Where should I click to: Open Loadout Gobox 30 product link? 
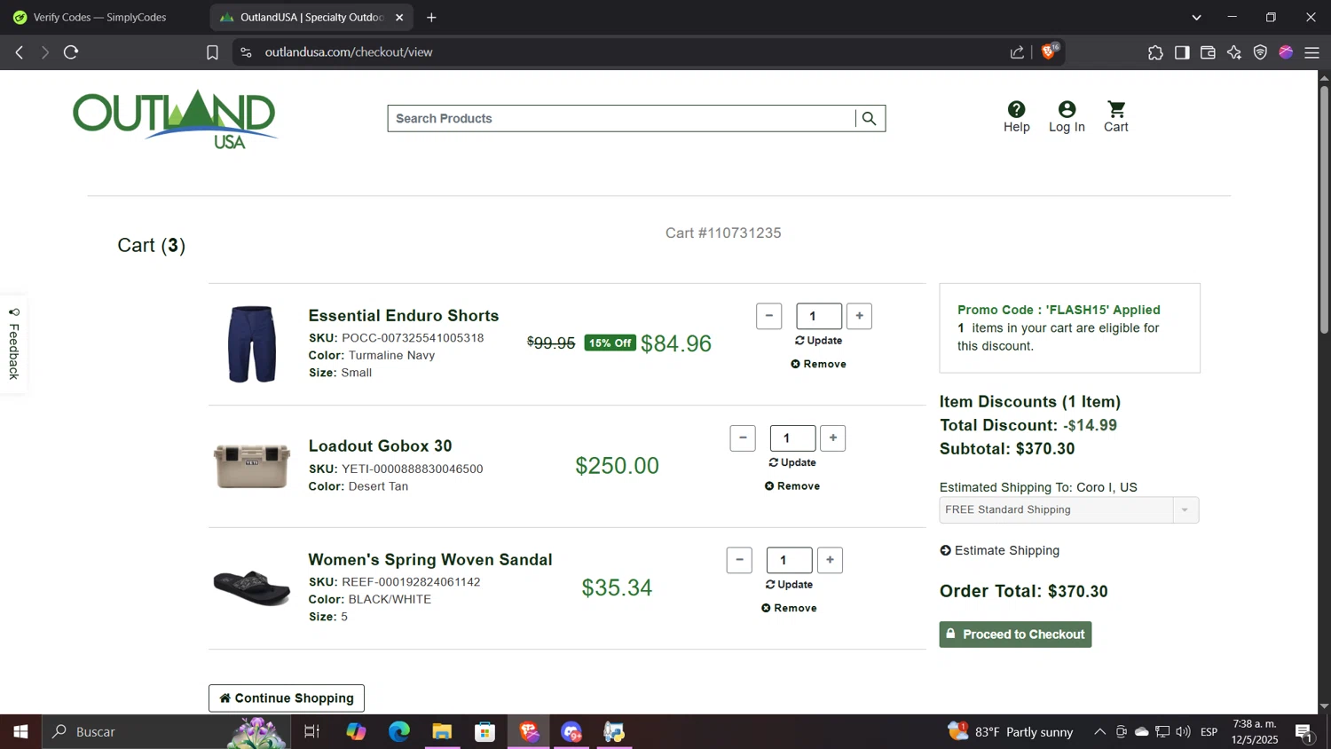380,446
